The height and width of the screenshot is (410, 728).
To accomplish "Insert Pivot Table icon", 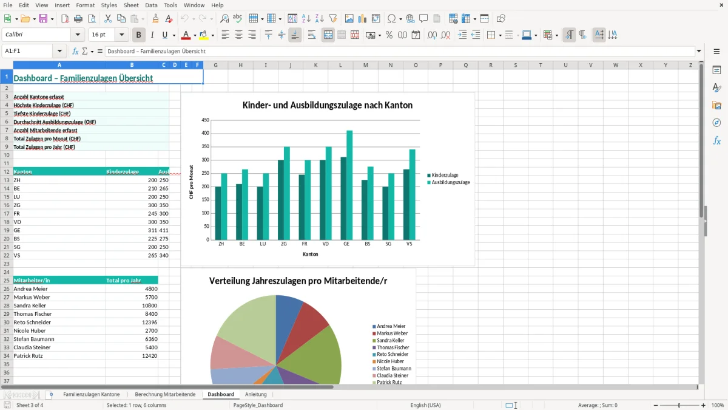I will click(x=376, y=19).
